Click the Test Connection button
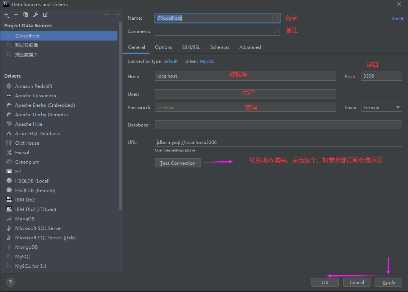The image size is (408, 292). [178, 163]
